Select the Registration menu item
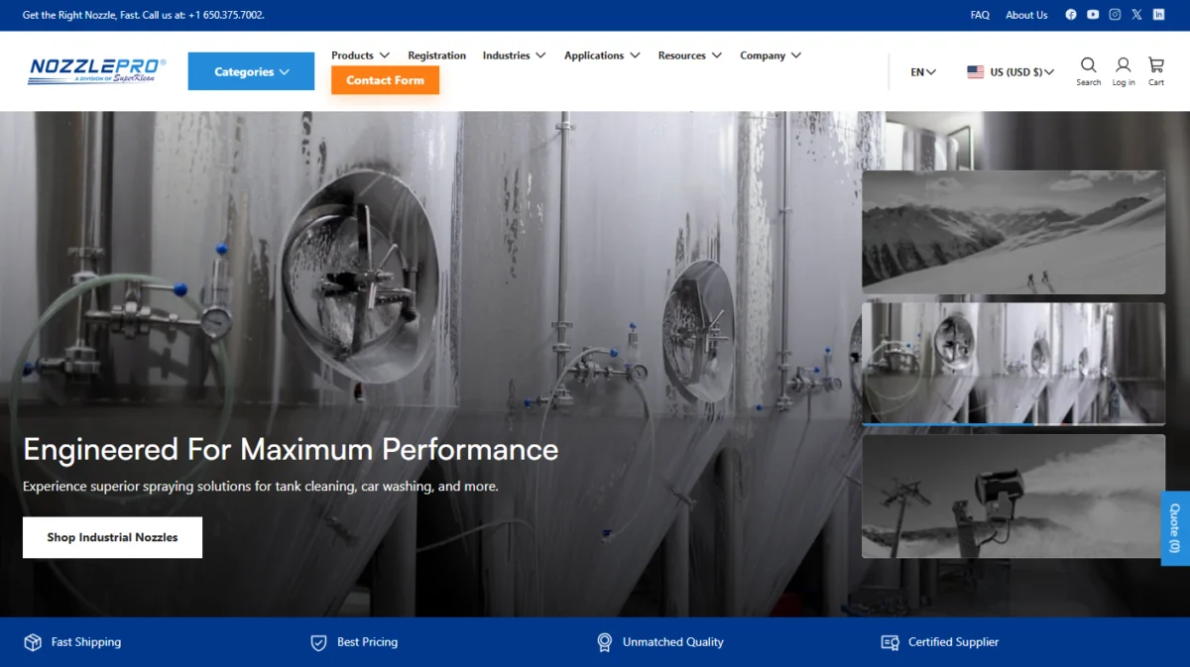 click(436, 56)
